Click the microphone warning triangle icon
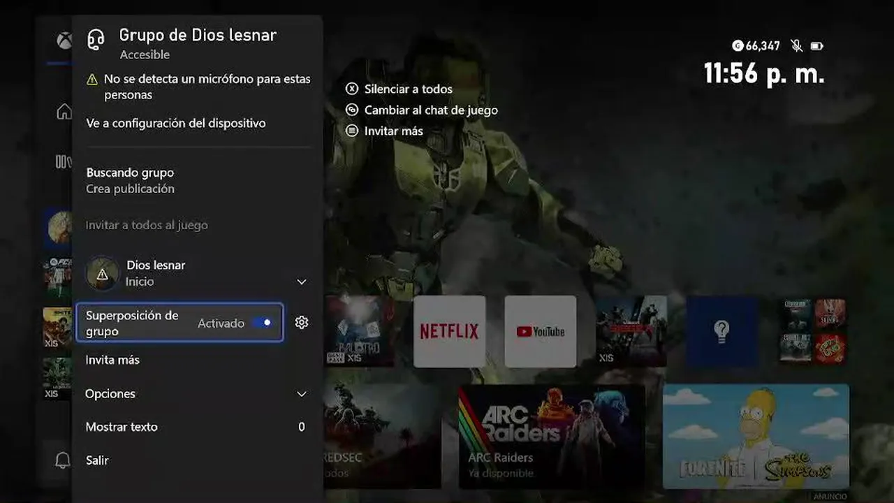Viewport: 894px width, 503px height. [x=92, y=80]
